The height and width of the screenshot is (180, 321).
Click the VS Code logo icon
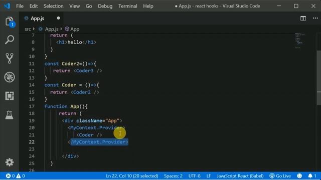7,6
